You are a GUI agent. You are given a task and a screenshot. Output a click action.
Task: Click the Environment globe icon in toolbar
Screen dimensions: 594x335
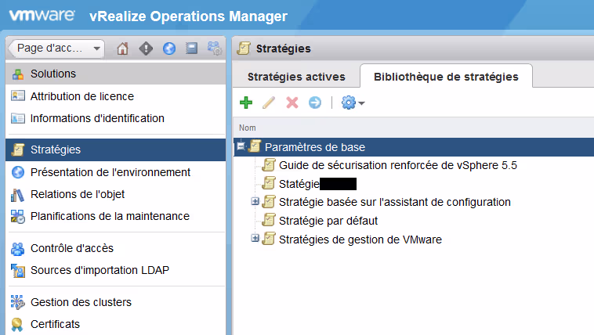point(168,49)
